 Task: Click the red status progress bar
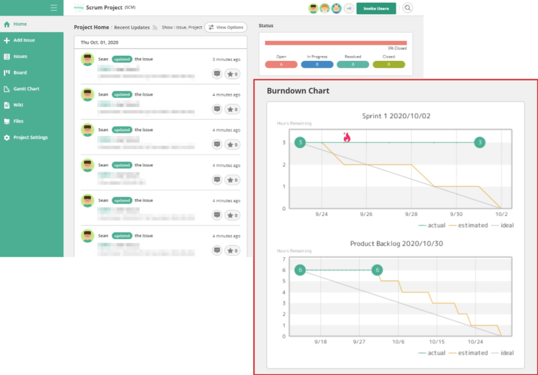click(335, 43)
